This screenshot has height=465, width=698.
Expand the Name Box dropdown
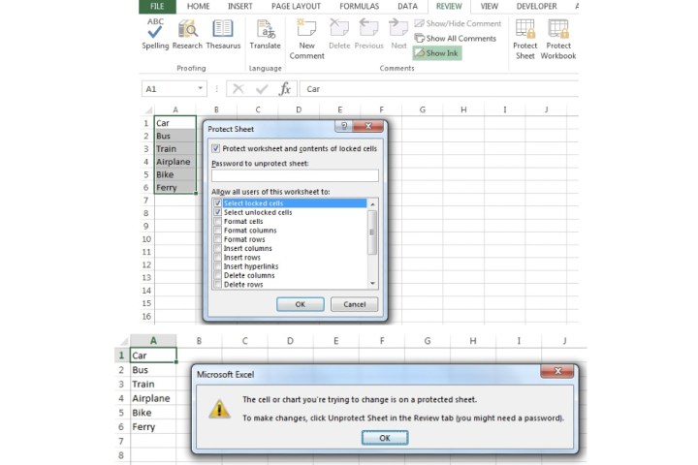(x=200, y=88)
